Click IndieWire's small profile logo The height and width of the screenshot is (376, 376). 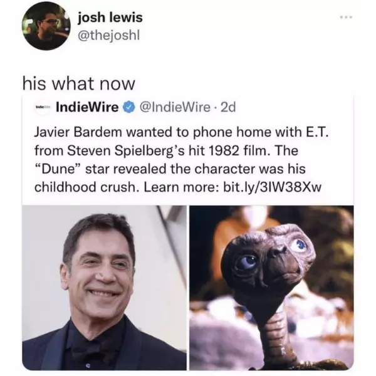tap(43, 107)
